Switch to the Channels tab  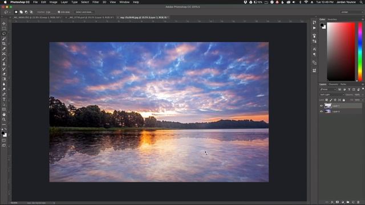(x=333, y=84)
